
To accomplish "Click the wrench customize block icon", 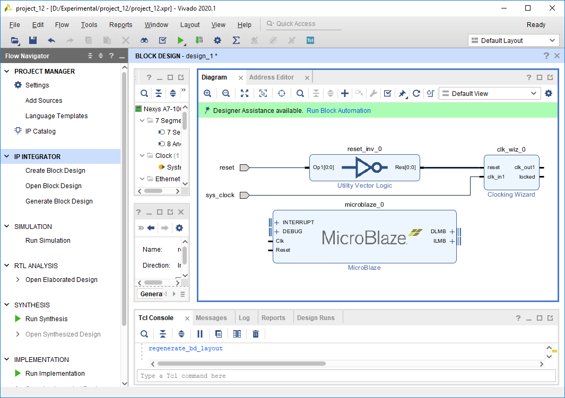I will pyautogui.click(x=373, y=94).
